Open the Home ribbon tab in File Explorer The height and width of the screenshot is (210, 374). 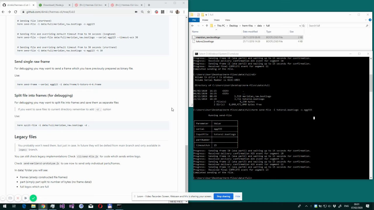(x=205, y=20)
